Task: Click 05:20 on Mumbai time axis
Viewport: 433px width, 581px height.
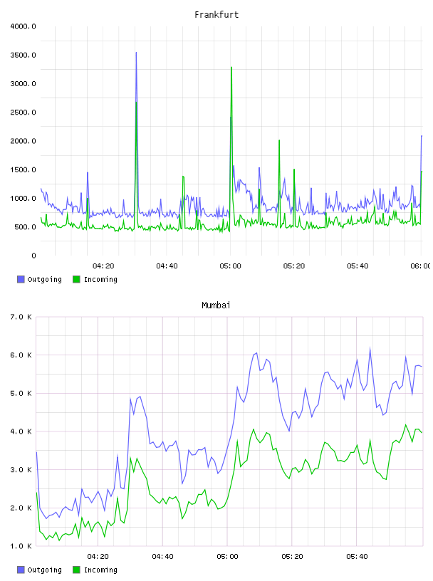Action: point(292,557)
